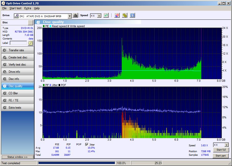This screenshot has height=166, width=232.
Task: Open the CD Bler panel
Action: coord(18,93)
